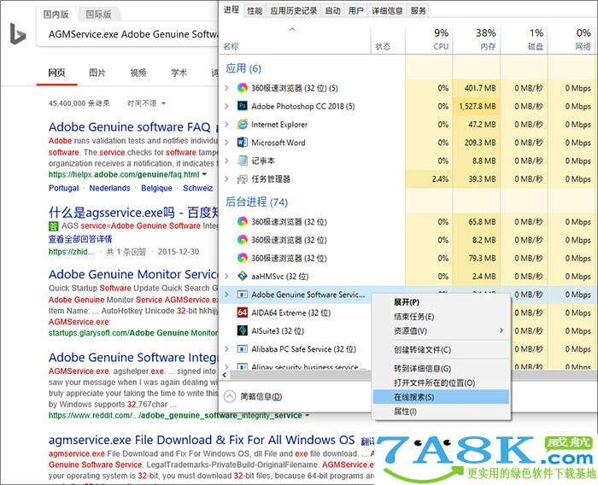Click the Internet Explorer process icon
This screenshot has width=598, height=485.
coord(242,125)
